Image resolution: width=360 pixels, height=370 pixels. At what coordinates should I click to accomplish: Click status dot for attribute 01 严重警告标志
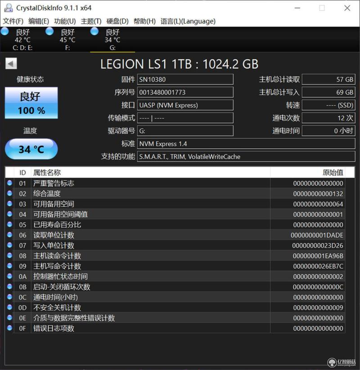9,183
